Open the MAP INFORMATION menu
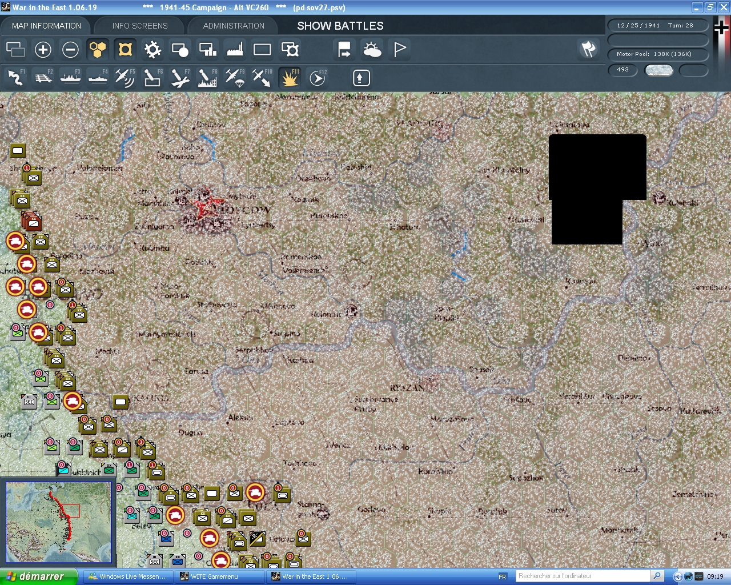Image resolution: width=731 pixels, height=585 pixels. pyautogui.click(x=46, y=25)
